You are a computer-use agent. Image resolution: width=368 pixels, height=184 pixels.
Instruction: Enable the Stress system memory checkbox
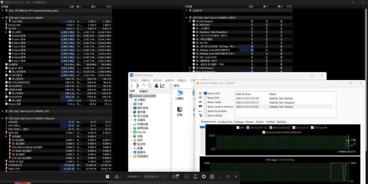tap(206, 107)
